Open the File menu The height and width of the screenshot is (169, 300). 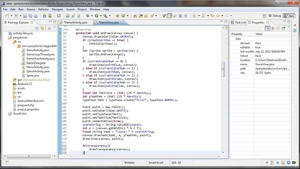point(5,9)
